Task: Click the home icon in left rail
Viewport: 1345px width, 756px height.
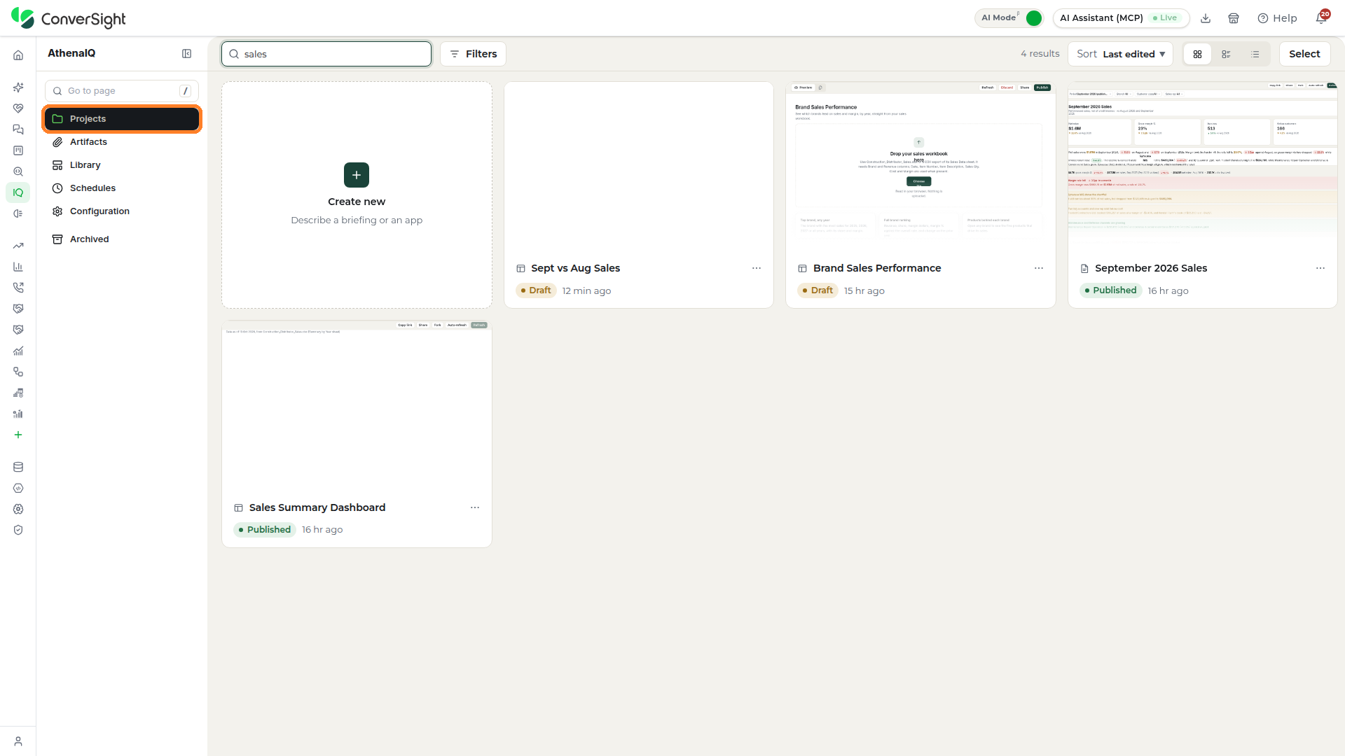Action: coord(18,55)
